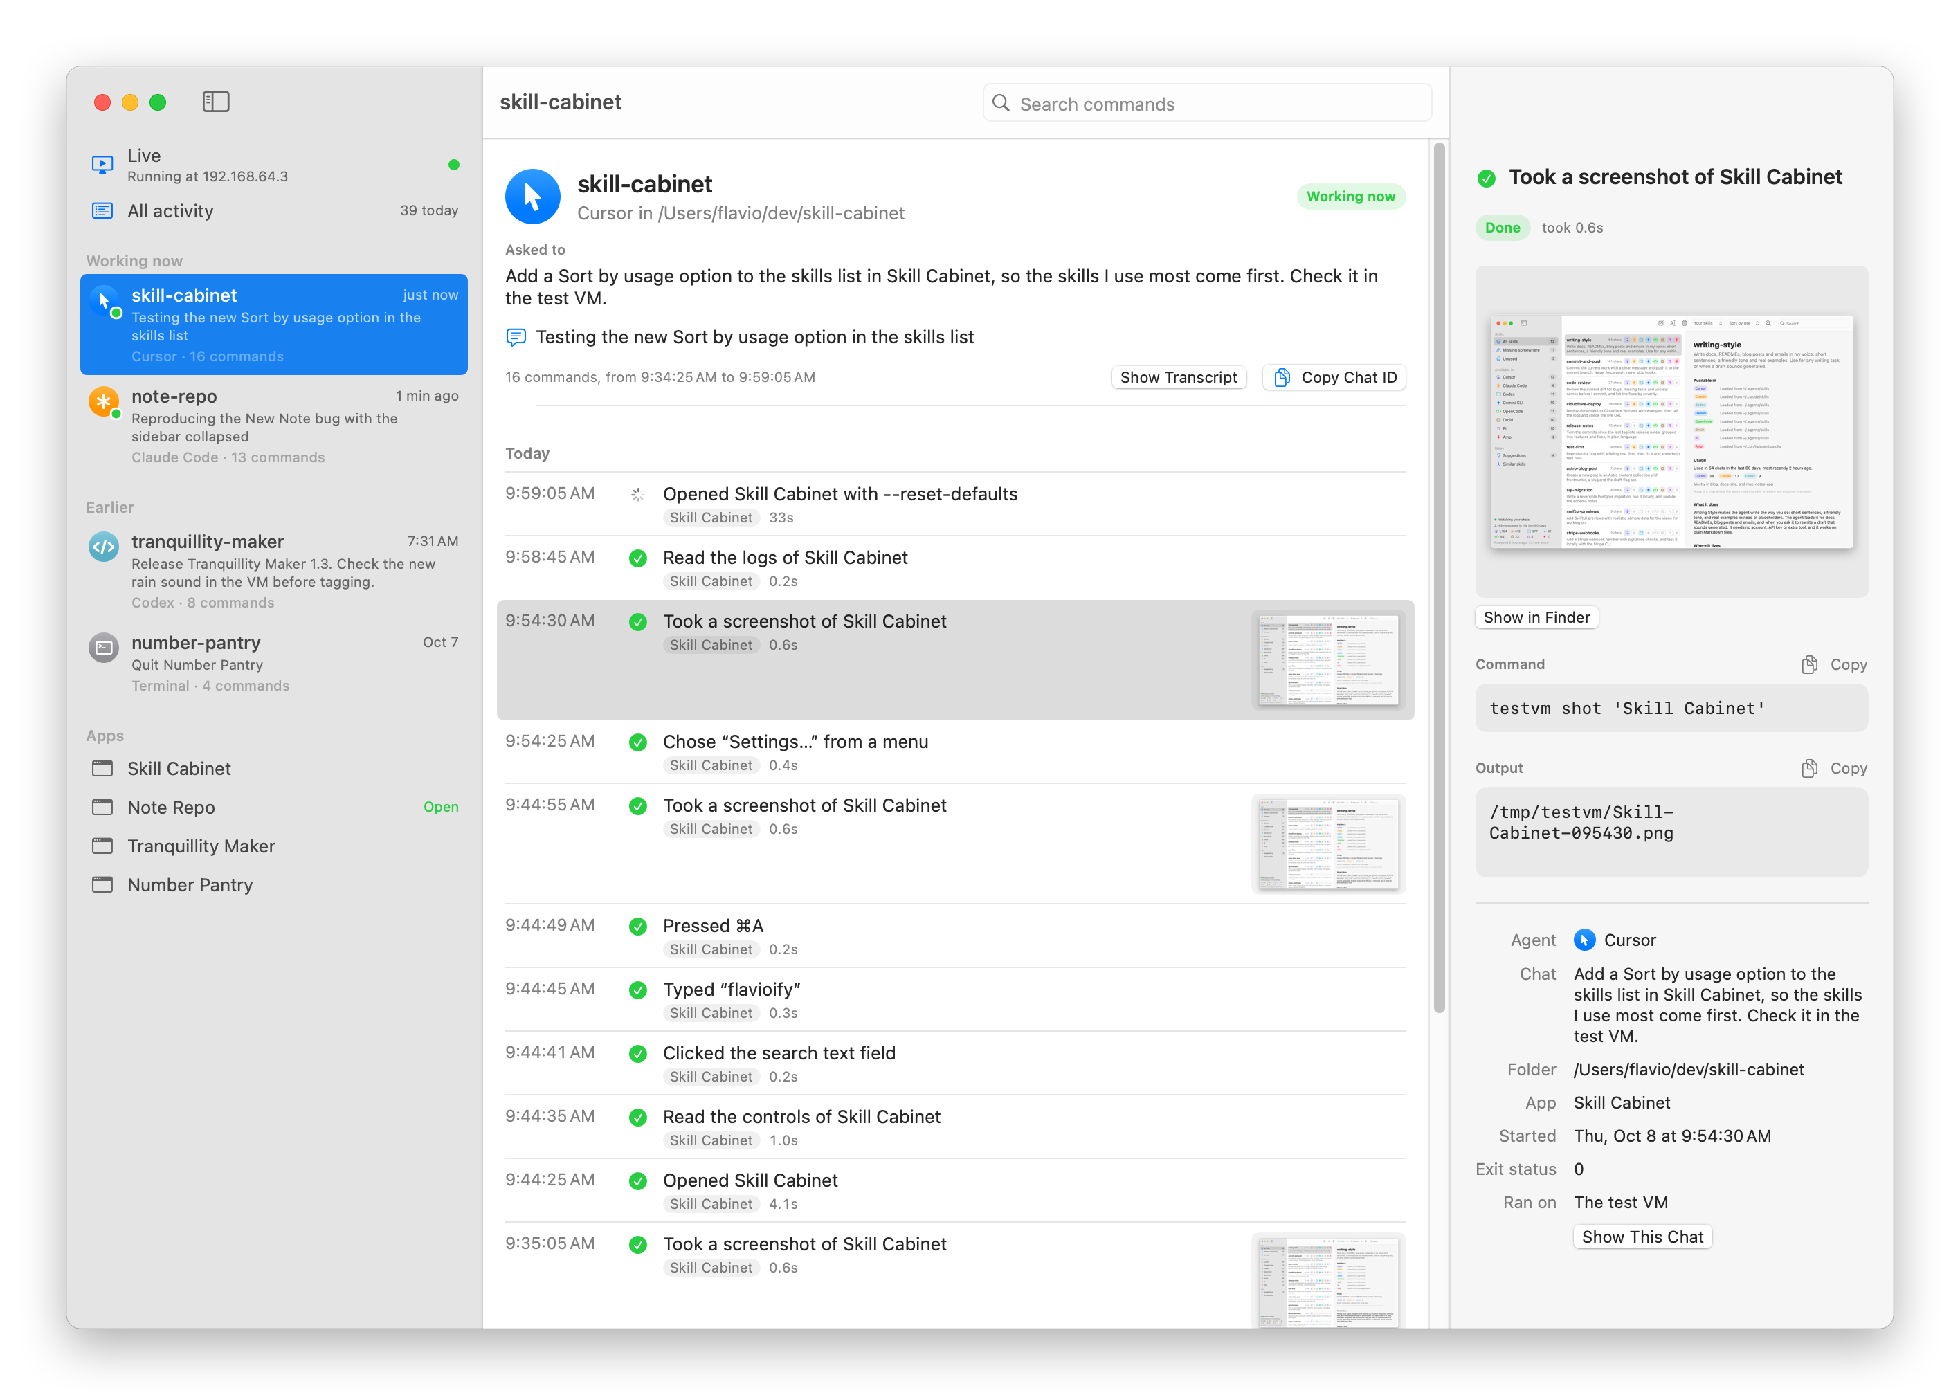Select "Typed “flavioify”" command

pyautogui.click(x=955, y=1000)
